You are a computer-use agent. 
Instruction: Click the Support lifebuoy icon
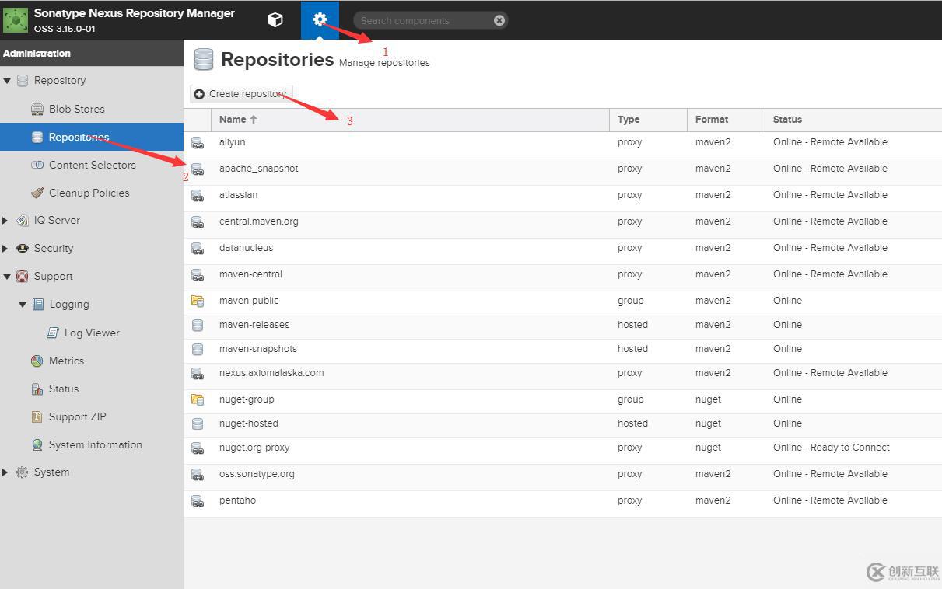(22, 277)
